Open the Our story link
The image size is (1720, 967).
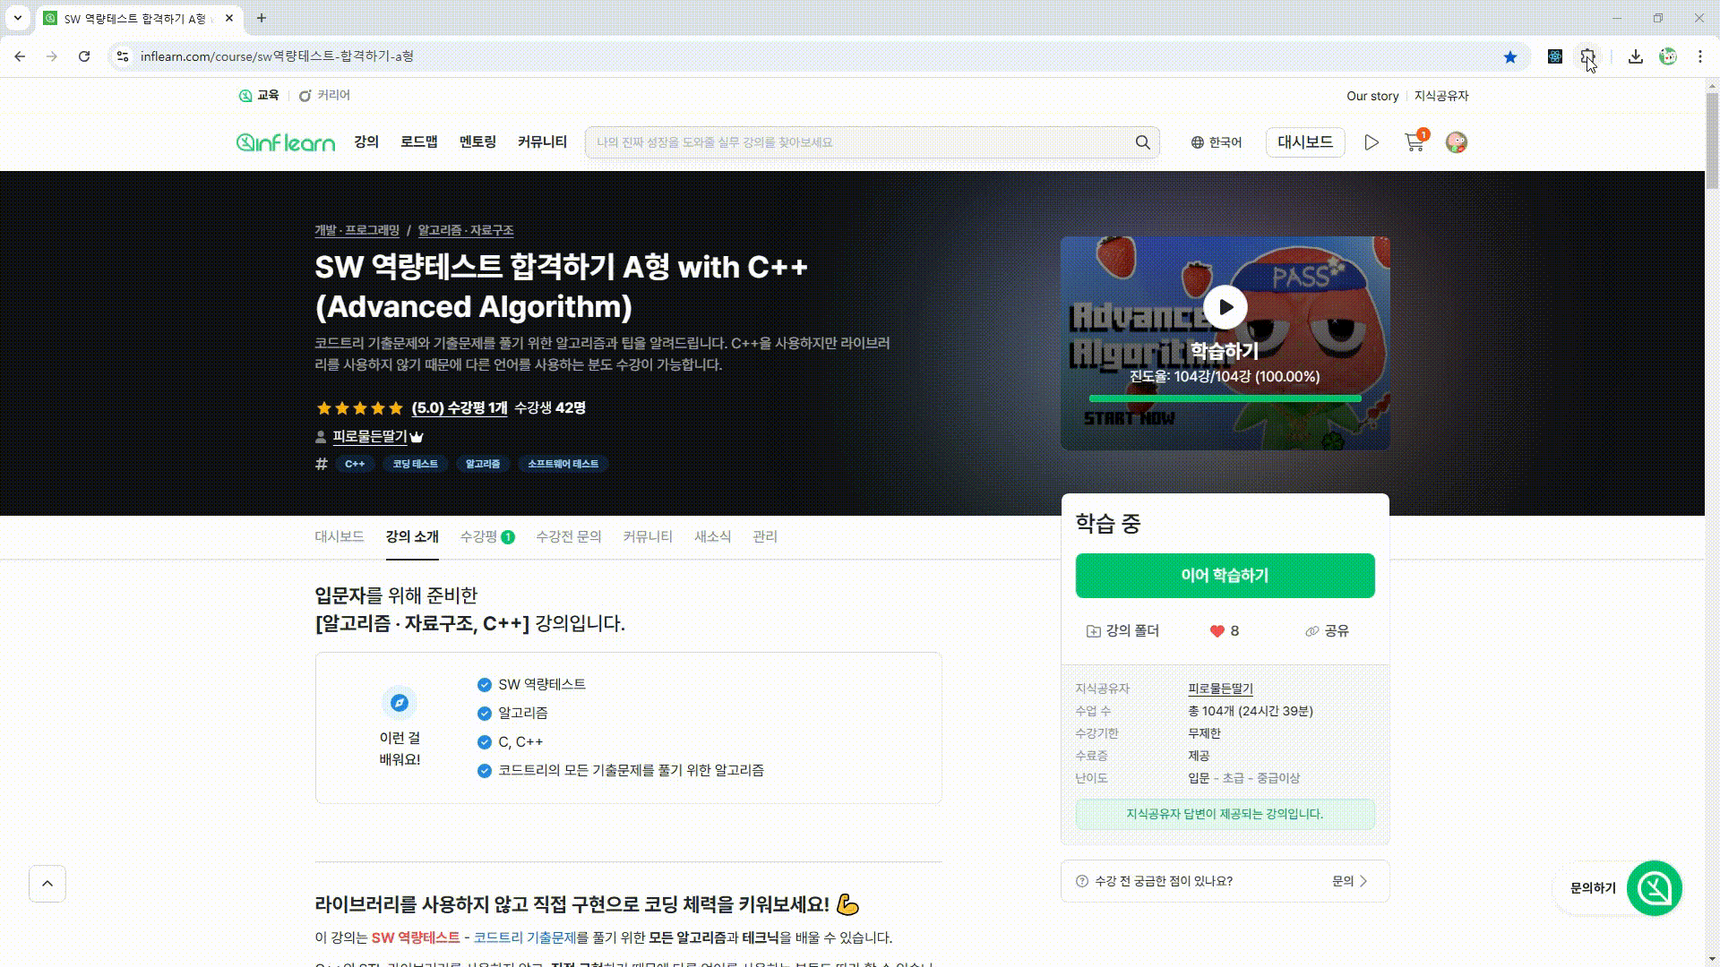click(1372, 96)
